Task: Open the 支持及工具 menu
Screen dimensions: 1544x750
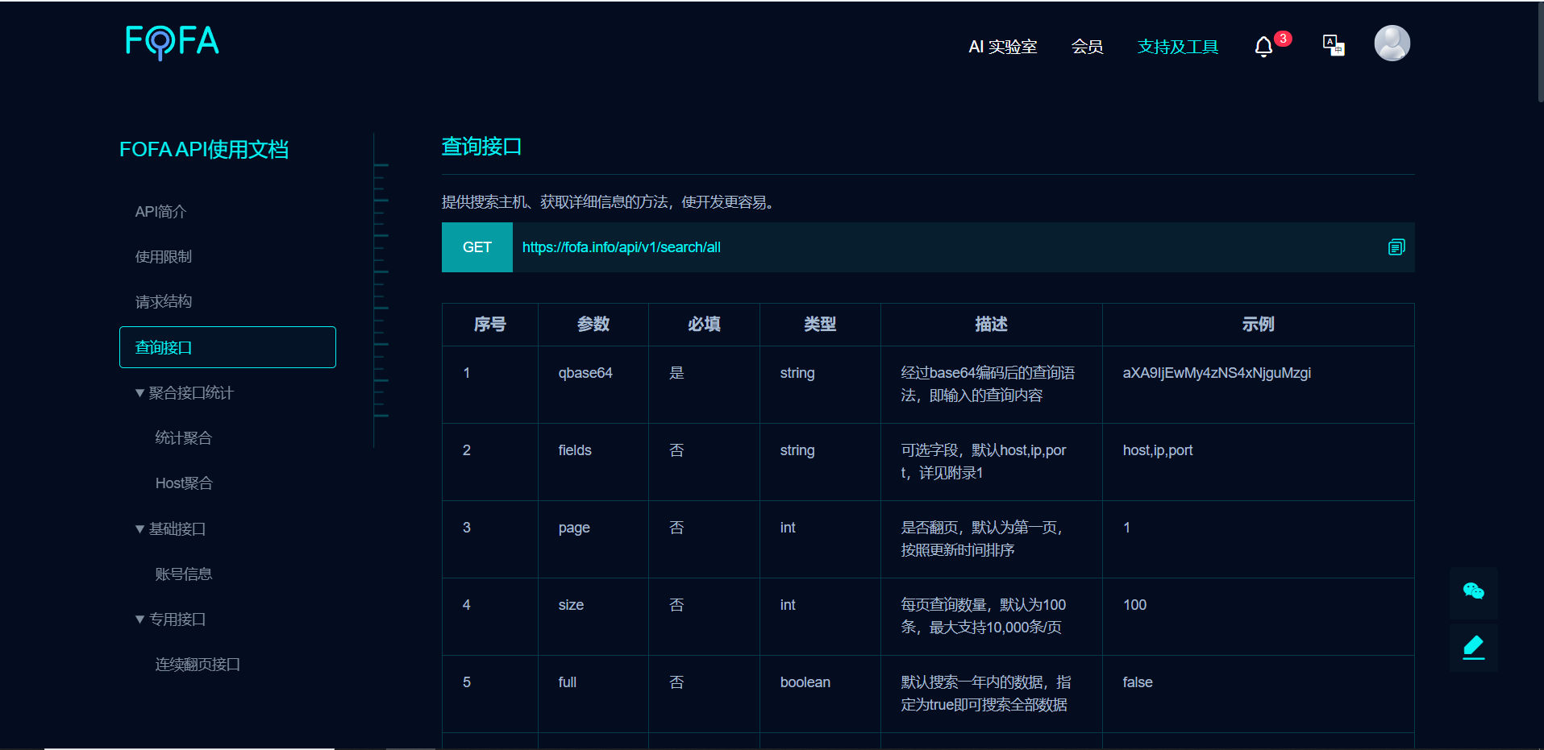Action: 1177,47
